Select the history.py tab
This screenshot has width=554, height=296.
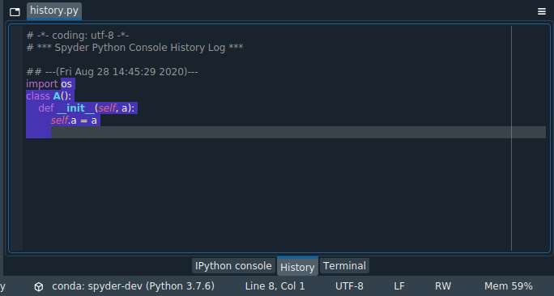tap(54, 11)
